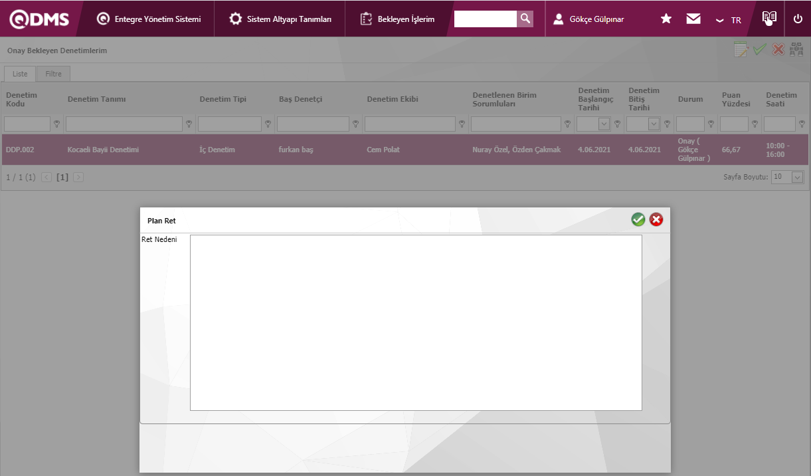Click filter icon for Denetlenen Birim Sorumluları
This screenshot has width=811, height=476.
click(x=567, y=124)
